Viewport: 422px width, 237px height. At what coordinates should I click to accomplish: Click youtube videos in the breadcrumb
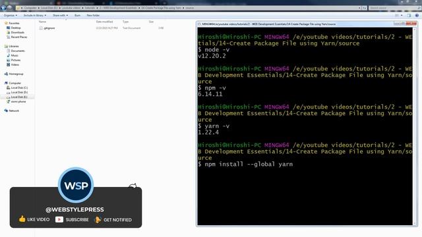71,8
